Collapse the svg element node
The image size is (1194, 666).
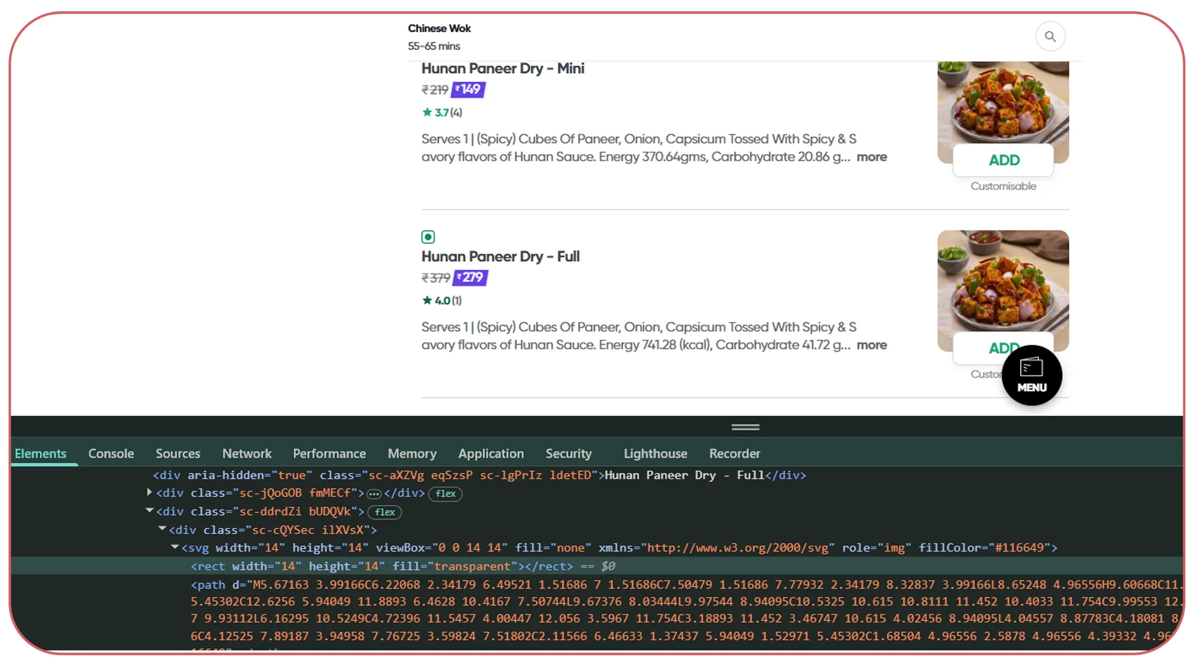pos(175,547)
